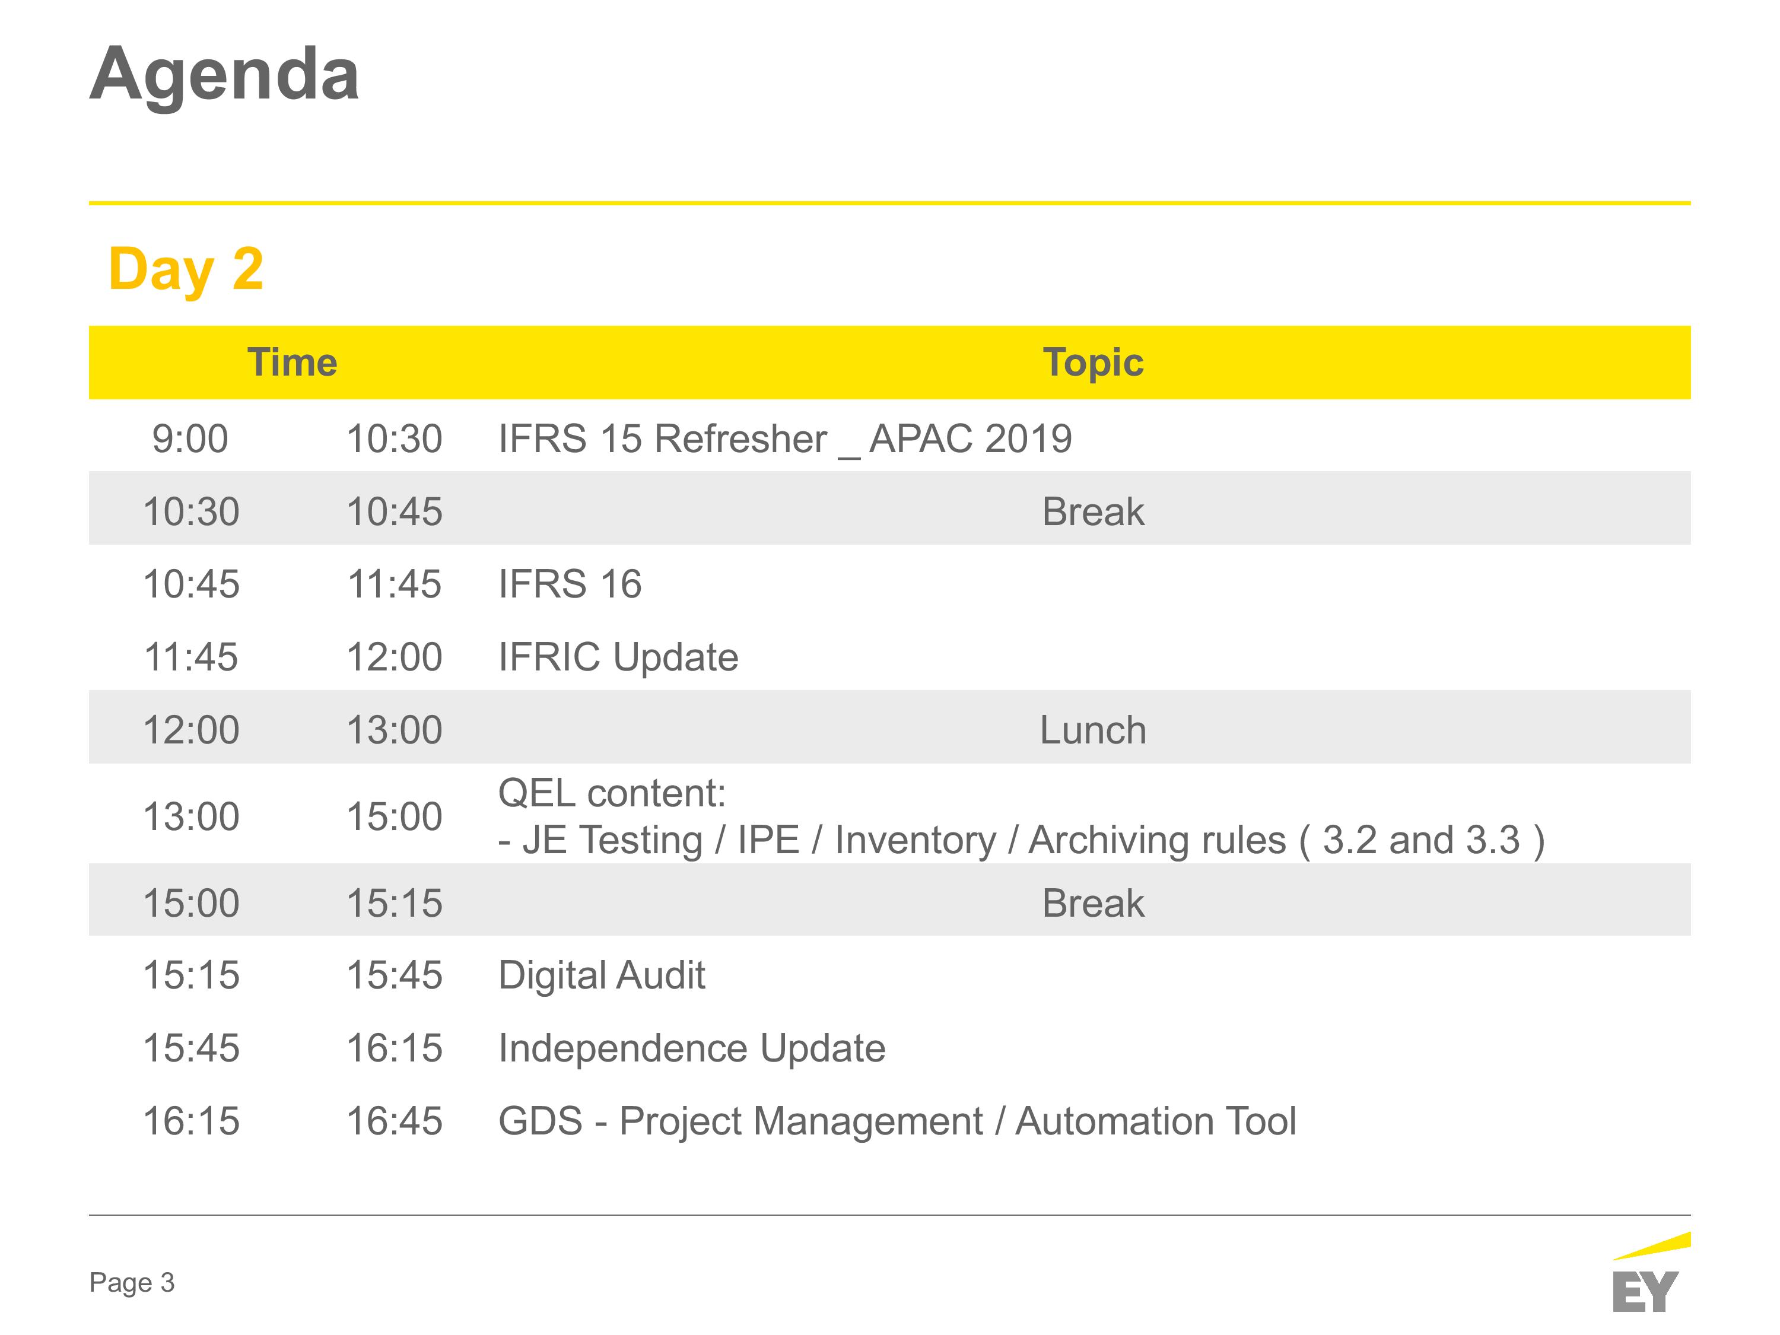This screenshot has width=1780, height=1335.
Task: Click the 9:00 start time cell
Action: tap(190, 440)
